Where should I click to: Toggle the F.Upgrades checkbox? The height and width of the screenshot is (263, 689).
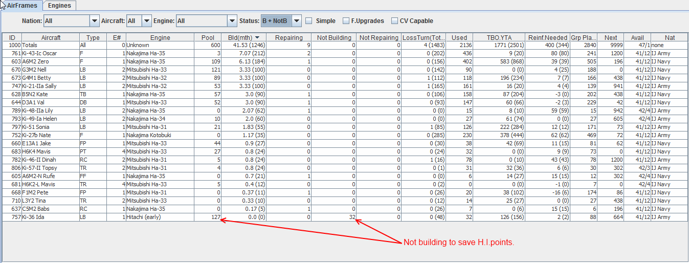(x=346, y=21)
